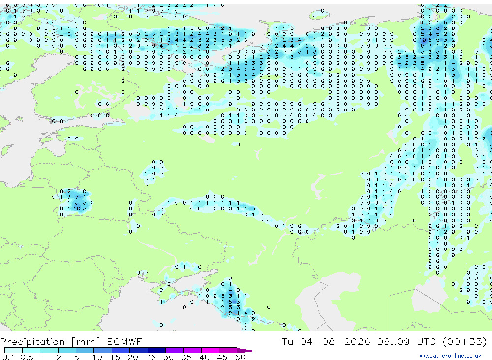The width and height of the screenshot is (492, 360).
Task: Click the "[mm]" unit label
Action: click(x=86, y=341)
